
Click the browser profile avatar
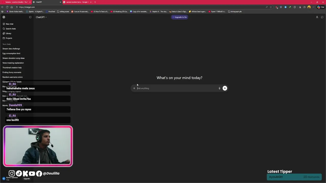click(x=309, y=7)
